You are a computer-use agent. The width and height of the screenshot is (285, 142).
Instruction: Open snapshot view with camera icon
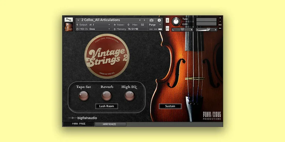pos(151,20)
